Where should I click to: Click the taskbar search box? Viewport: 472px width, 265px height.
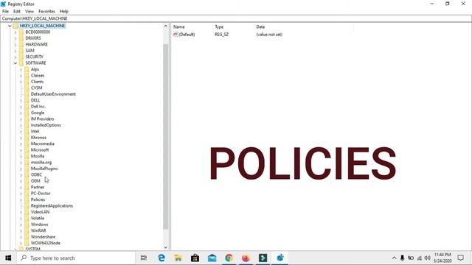coord(76,258)
